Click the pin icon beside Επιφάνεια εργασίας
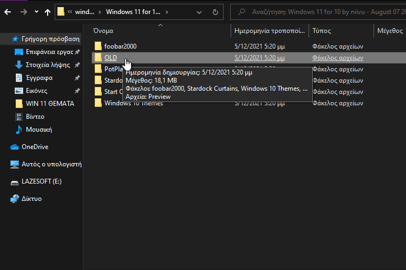Screen dimensions: 406x270 pyautogui.click(x=77, y=52)
